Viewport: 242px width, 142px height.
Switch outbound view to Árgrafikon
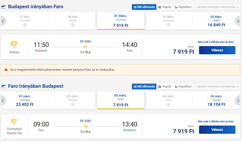pos(183,7)
